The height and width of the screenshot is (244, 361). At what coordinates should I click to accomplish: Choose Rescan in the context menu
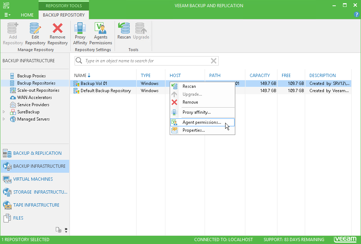click(202, 86)
